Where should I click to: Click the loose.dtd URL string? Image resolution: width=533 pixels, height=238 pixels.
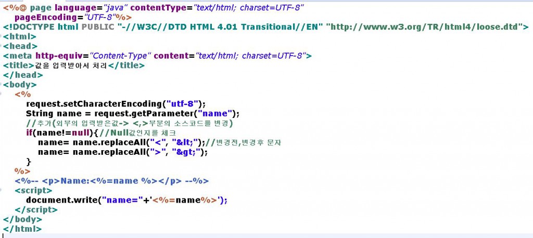424,27
